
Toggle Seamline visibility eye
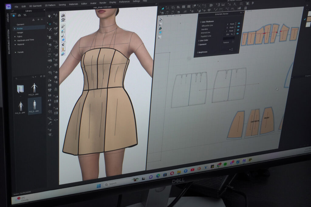[238, 27]
